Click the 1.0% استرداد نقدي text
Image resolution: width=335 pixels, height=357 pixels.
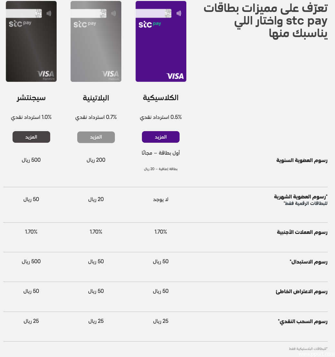click(31, 117)
